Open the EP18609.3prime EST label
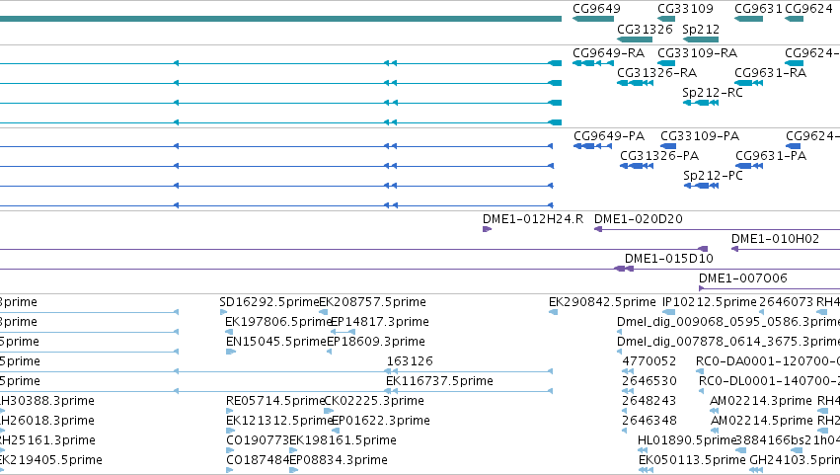The width and height of the screenshot is (840, 475). tap(375, 342)
